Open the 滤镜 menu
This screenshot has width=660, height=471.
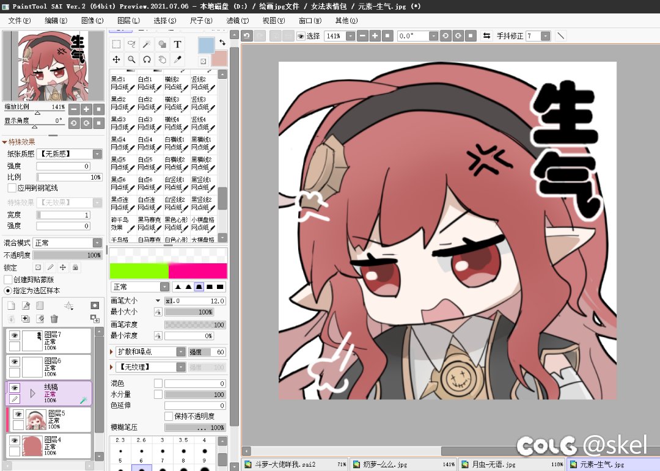point(237,20)
